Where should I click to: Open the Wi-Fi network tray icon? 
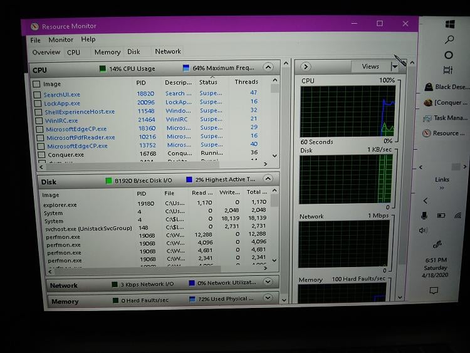coord(458,216)
